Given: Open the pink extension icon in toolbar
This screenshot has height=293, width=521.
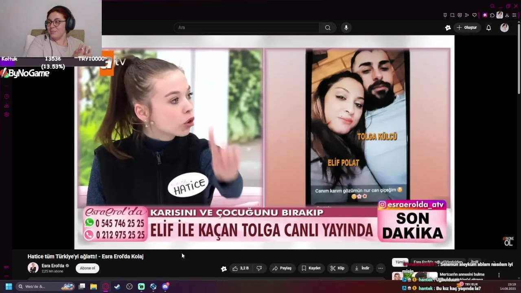Looking at the screenshot, I should [485, 15].
